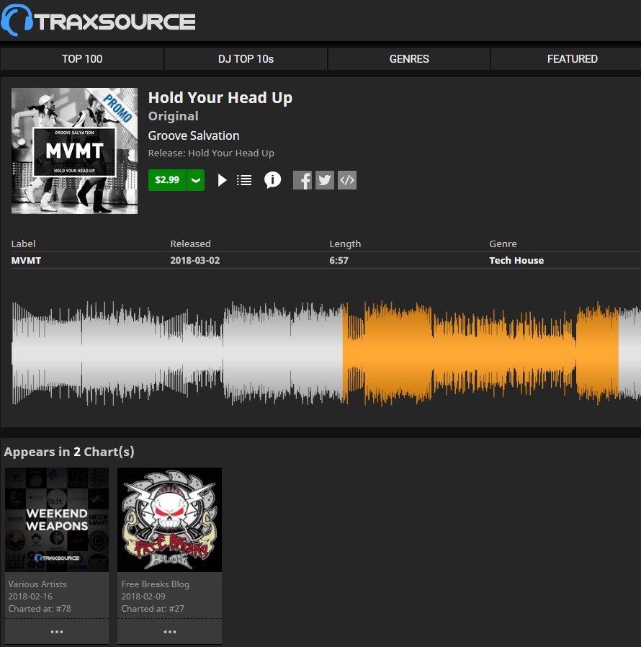Screen dimensions: 641x647
Task: Open the FEATURED menu
Action: [x=572, y=59]
